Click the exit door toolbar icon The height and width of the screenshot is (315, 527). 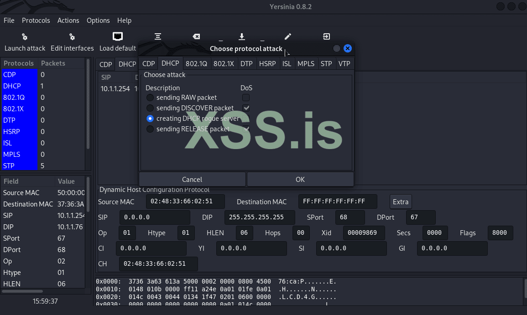pyautogui.click(x=327, y=37)
